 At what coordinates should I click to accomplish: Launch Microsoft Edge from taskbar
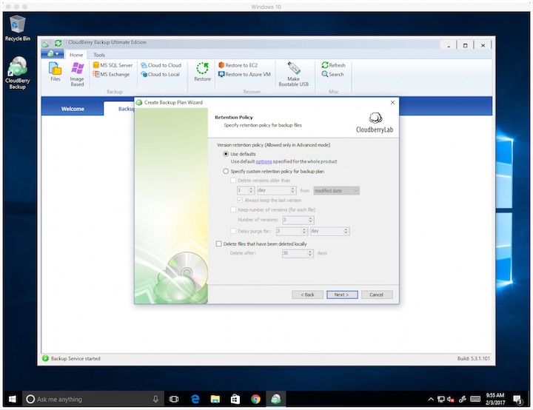pyautogui.click(x=195, y=399)
